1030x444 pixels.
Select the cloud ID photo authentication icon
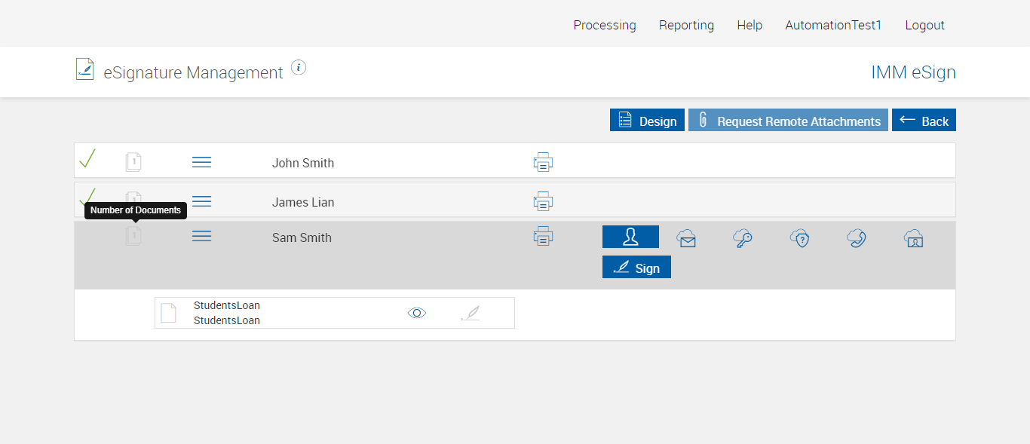[x=914, y=239]
